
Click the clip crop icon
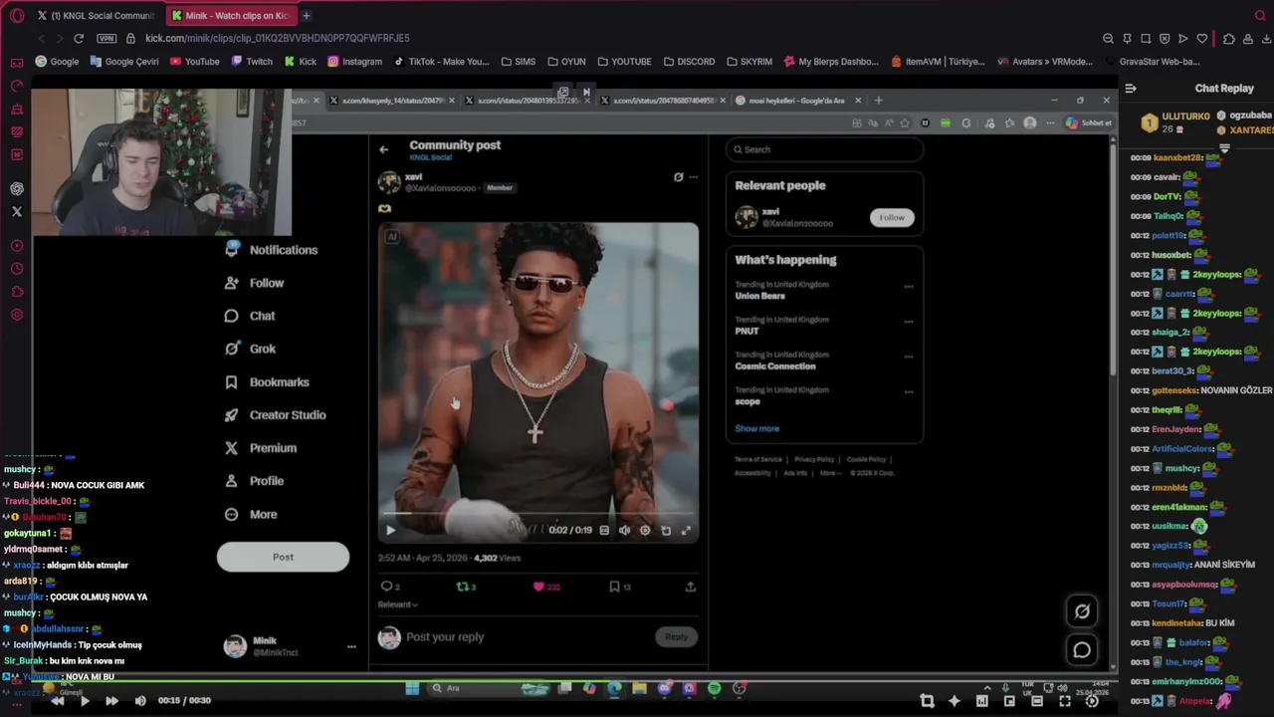pyautogui.click(x=927, y=701)
